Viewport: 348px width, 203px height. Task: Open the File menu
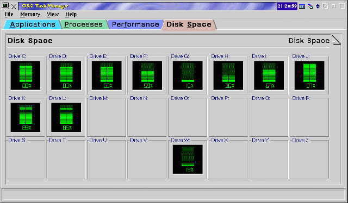coord(9,15)
